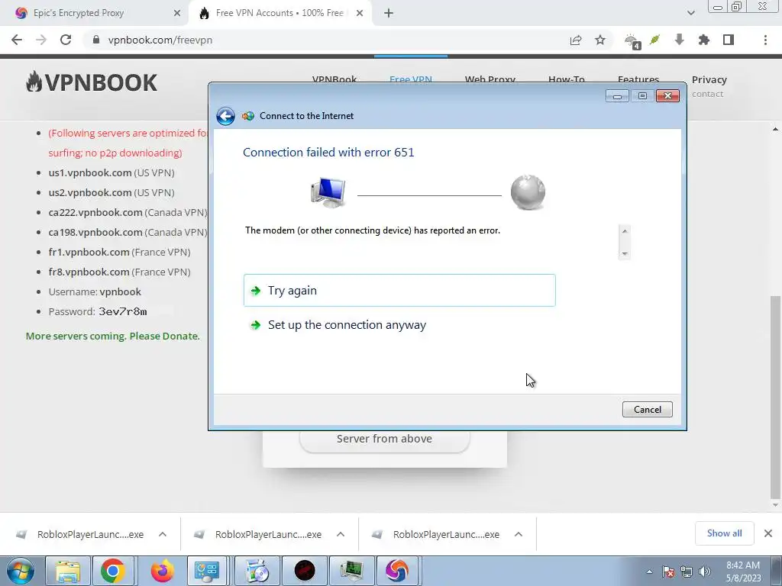This screenshot has width=782, height=586.
Task: Close the Epic's Encrypted Proxy tab
Action: pos(177,14)
